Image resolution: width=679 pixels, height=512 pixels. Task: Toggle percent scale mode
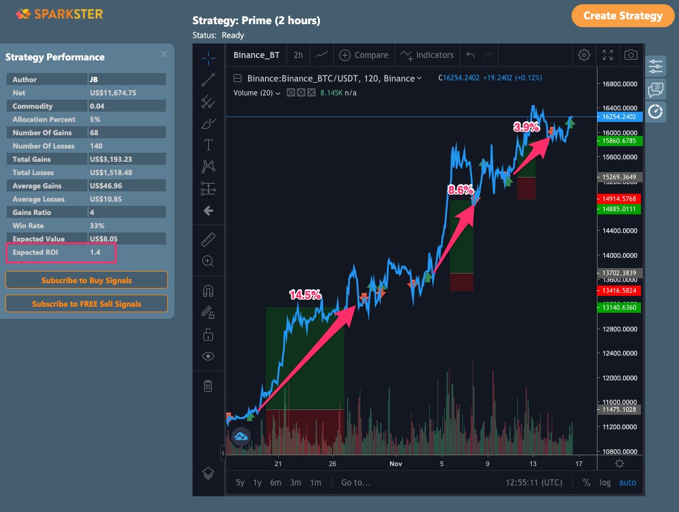click(586, 482)
